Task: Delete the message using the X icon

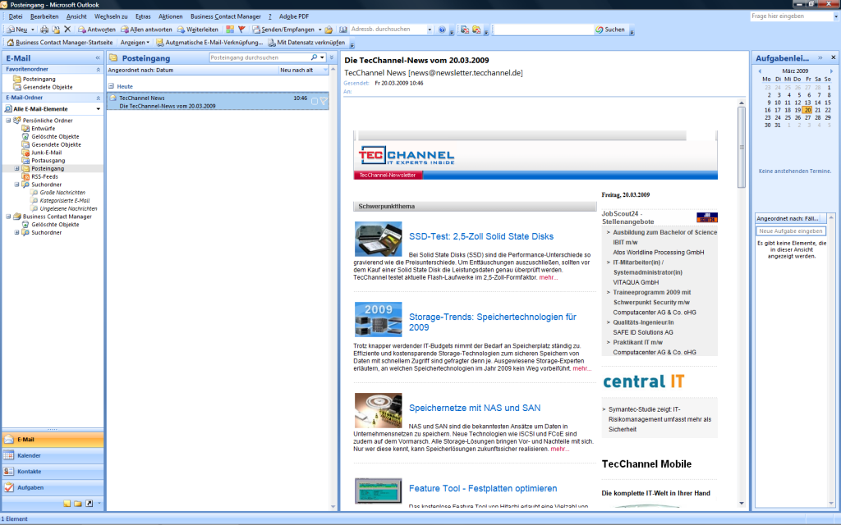Action: (x=70, y=30)
